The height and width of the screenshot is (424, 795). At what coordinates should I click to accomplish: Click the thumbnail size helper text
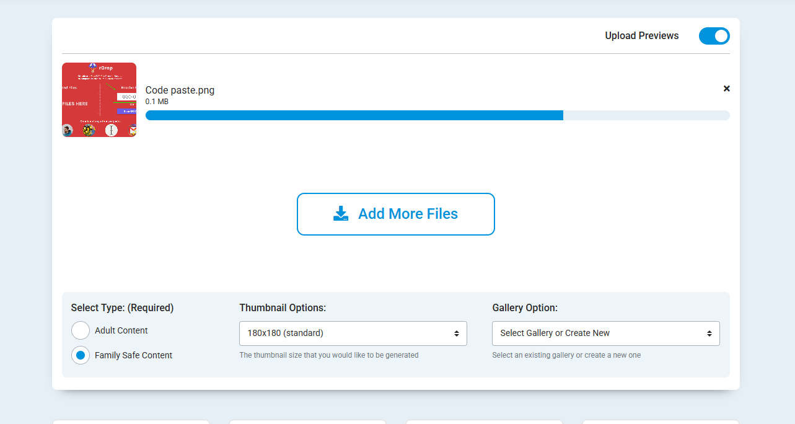(x=329, y=355)
